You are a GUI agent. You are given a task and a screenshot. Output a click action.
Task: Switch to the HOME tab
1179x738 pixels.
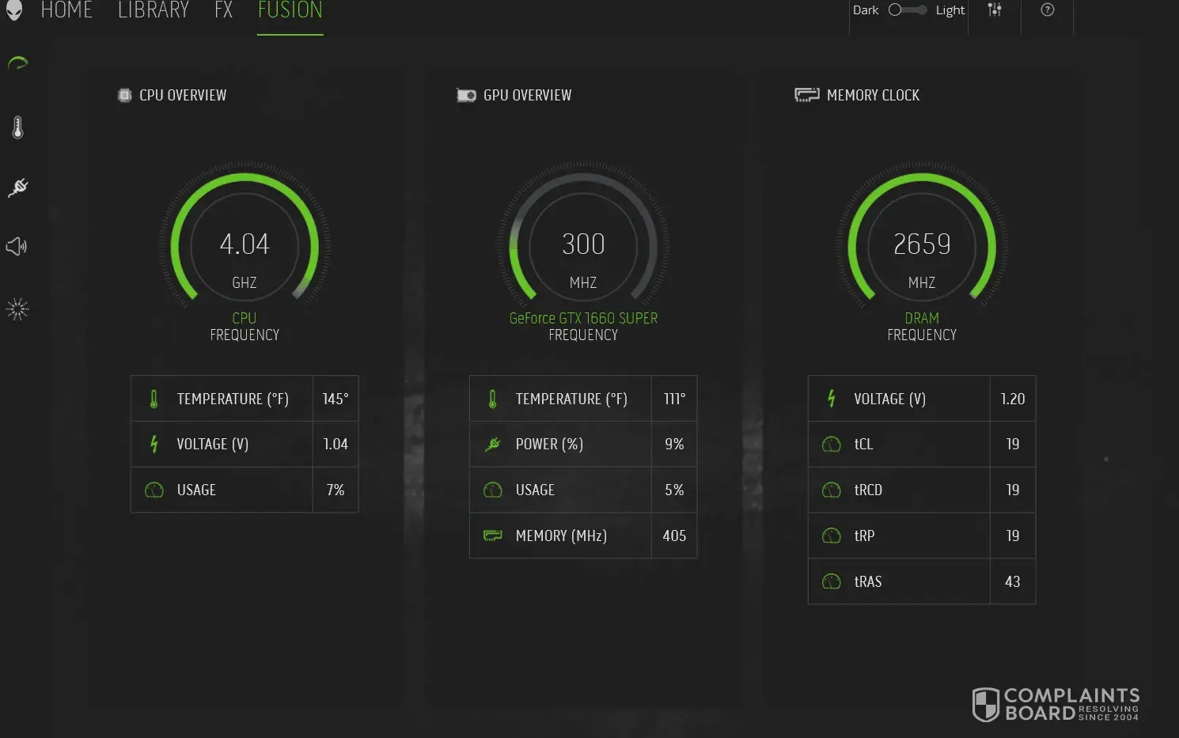point(66,10)
